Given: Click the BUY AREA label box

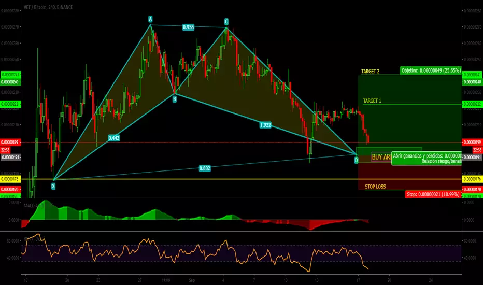Looking at the screenshot, I should (x=381, y=157).
